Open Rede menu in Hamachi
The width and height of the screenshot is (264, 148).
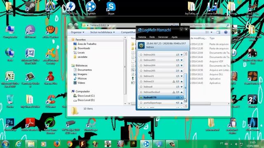click(x=152, y=37)
